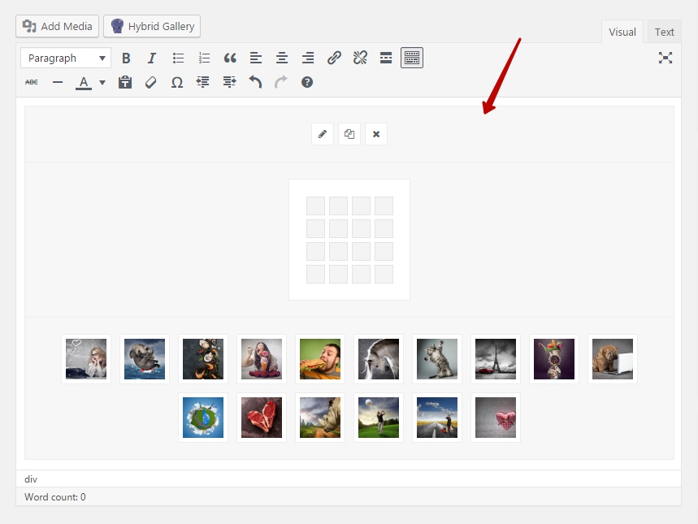
Task: Select the man on road thumbnail
Action: click(x=437, y=418)
